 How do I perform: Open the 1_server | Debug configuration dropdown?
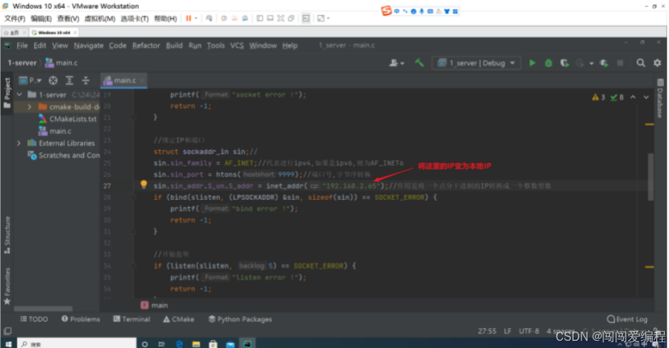pyautogui.click(x=476, y=63)
